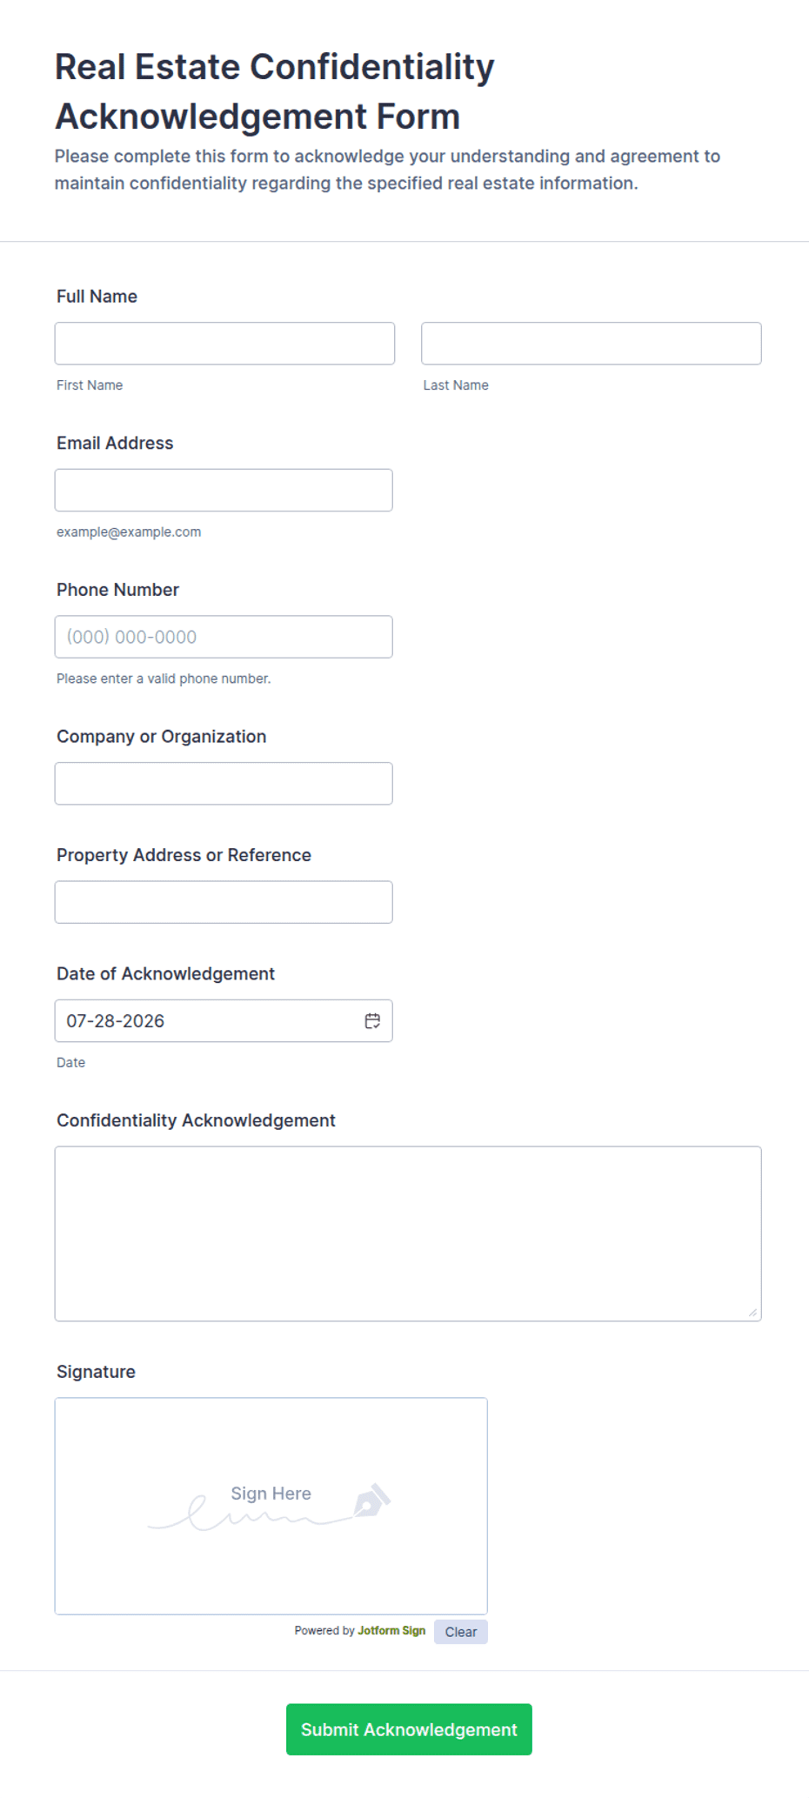Click the form title heading

[275, 91]
